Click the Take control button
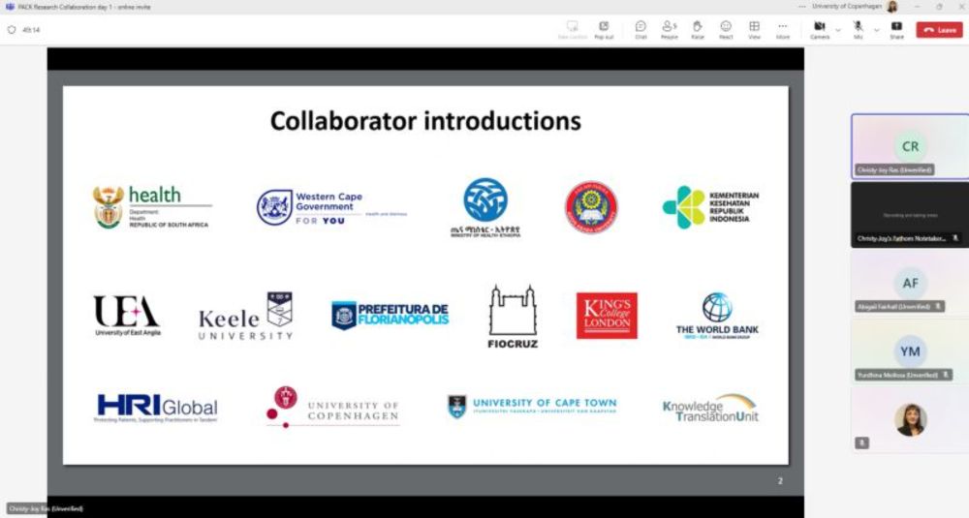 573,30
